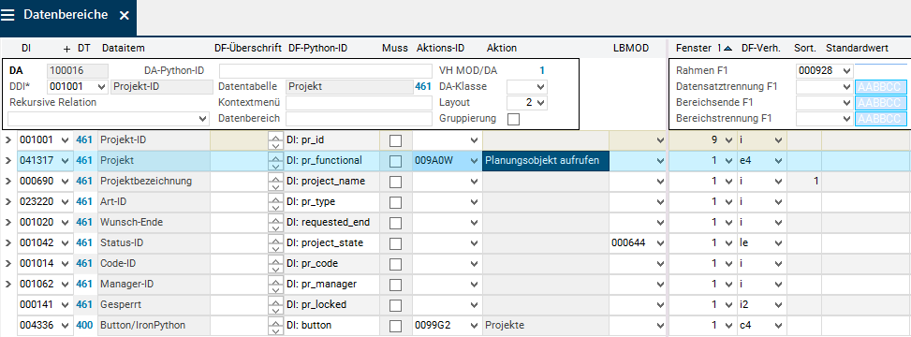Image resolution: width=911 pixels, height=337 pixels.
Task: Check Muss for the pr_locked row
Action: pyautogui.click(x=396, y=305)
